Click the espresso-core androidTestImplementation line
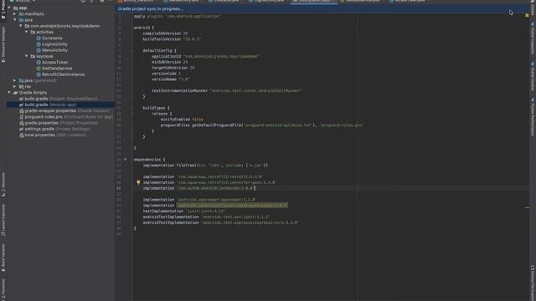Screen dimensions: 536x301 (221, 223)
